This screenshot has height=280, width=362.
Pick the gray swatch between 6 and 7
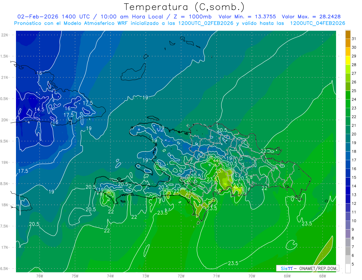[348, 251]
